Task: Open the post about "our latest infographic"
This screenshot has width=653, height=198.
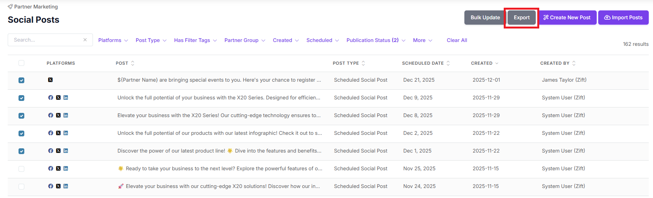Action: click(219, 133)
